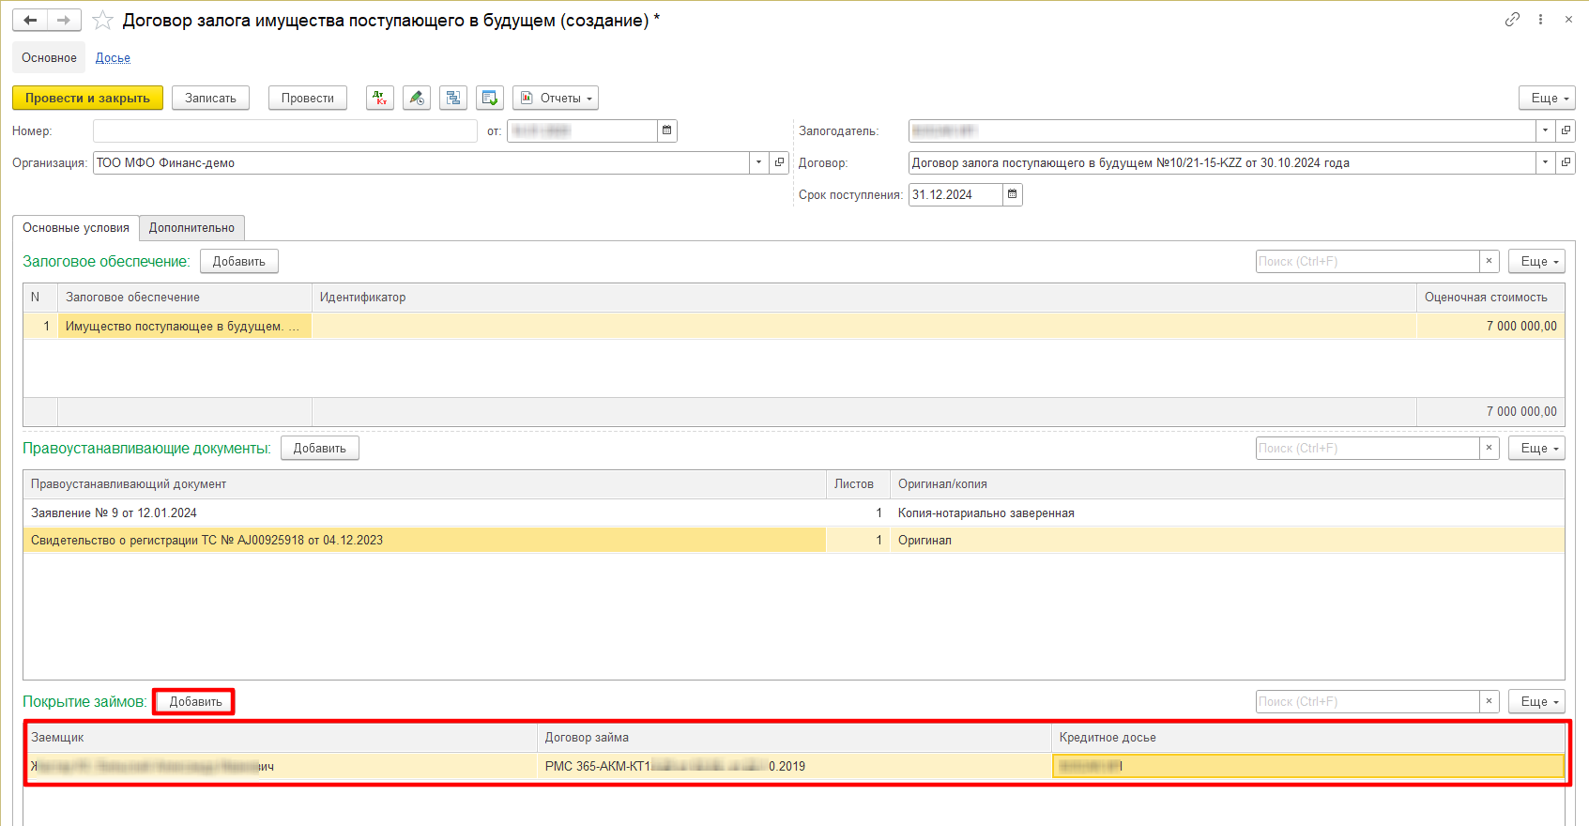Focus the search box of Правоустанавливающие документы
Viewport: 1589px width, 826px height.
click(x=1367, y=448)
